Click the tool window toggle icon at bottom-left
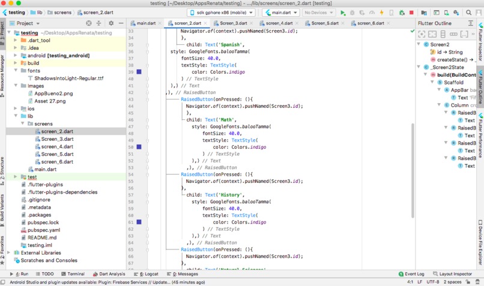 point(3,282)
